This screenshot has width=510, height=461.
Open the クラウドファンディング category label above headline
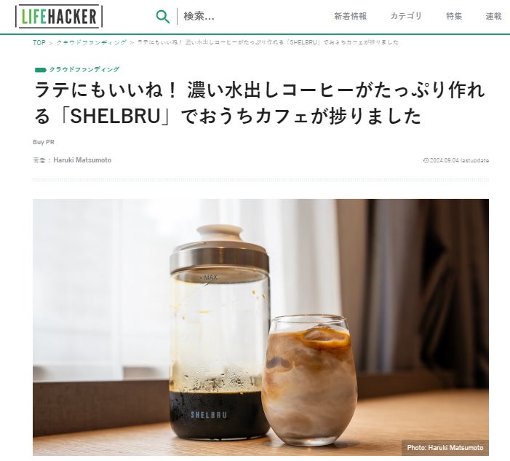click(x=84, y=69)
